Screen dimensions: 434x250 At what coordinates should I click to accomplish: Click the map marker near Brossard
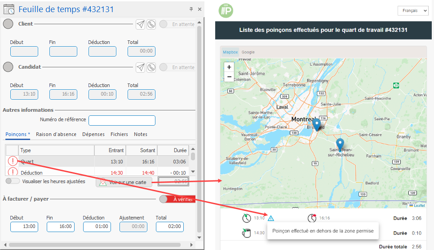317,124
